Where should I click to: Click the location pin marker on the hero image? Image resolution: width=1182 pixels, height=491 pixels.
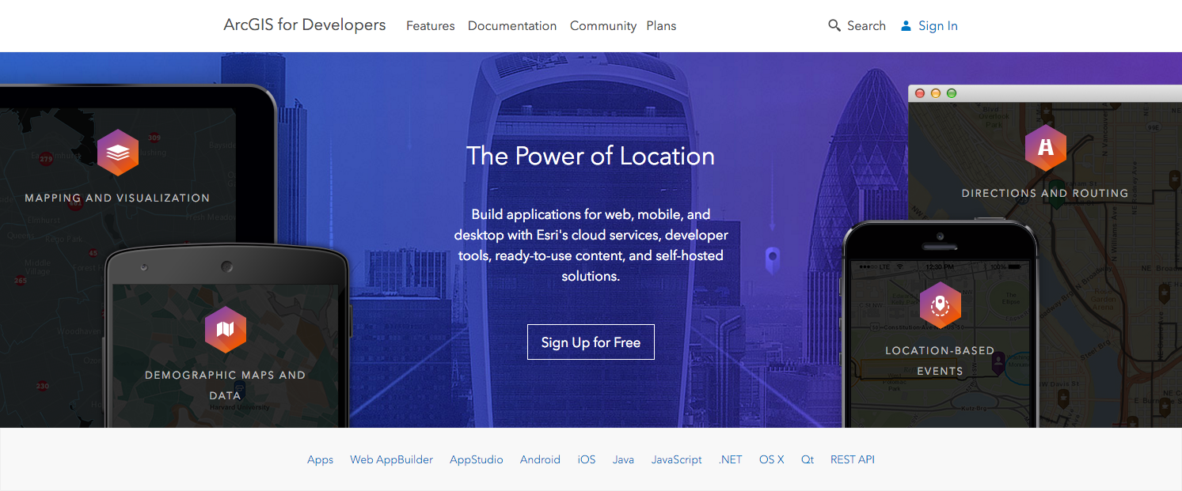click(773, 260)
